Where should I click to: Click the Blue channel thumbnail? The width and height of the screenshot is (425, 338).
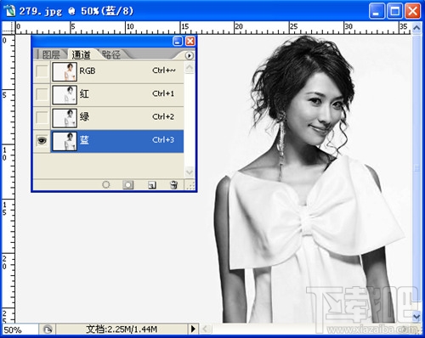pyautogui.click(x=65, y=141)
